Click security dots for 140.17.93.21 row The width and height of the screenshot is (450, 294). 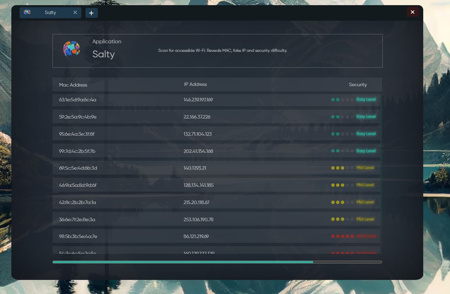pyautogui.click(x=343, y=168)
